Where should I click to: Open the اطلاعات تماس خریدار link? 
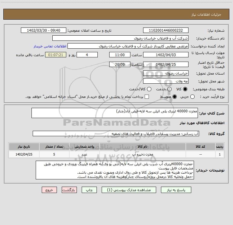click(50, 46)
